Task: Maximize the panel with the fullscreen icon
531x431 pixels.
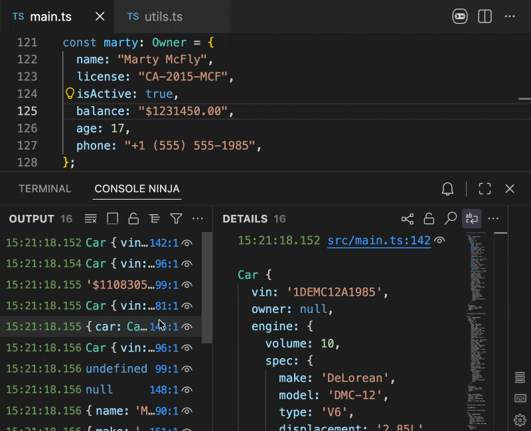Action: pyautogui.click(x=485, y=189)
